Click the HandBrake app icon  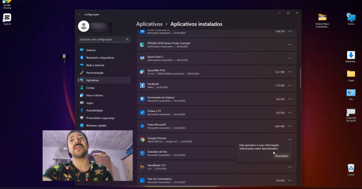tap(142, 167)
